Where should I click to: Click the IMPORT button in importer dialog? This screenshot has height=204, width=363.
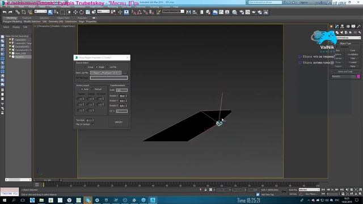click(x=119, y=122)
